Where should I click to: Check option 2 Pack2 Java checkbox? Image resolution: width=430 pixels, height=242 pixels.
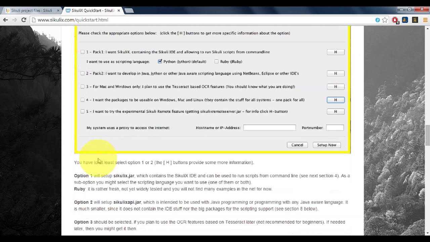[x=83, y=73]
